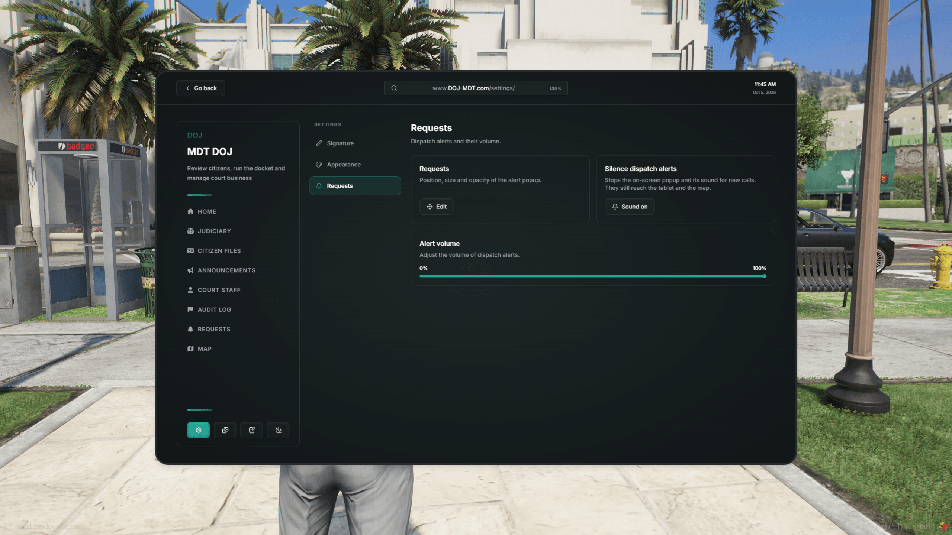Open the notebook notes icon button
Screen dimensions: 952x535
coord(252,430)
